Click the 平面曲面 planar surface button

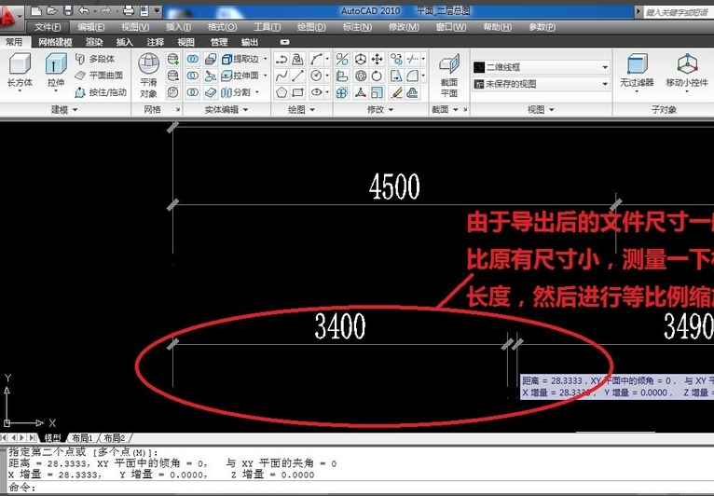click(99, 76)
